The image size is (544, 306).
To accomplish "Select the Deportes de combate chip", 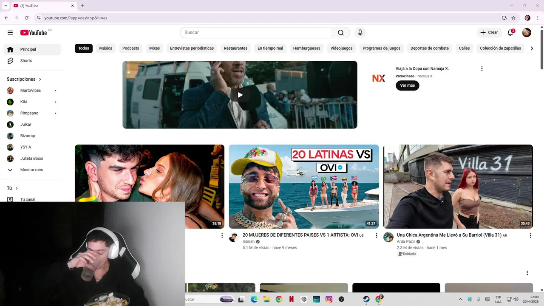I will tap(429, 48).
